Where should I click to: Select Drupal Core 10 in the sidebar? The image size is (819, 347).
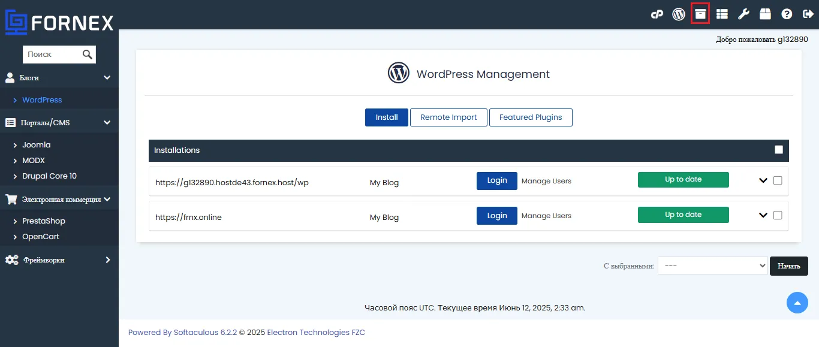[x=49, y=176]
